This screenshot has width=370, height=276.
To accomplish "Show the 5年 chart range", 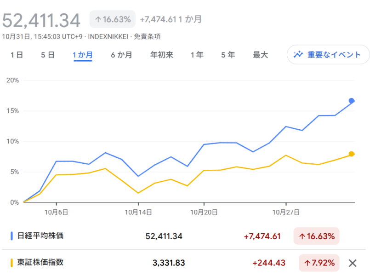I will pyautogui.click(x=228, y=55).
